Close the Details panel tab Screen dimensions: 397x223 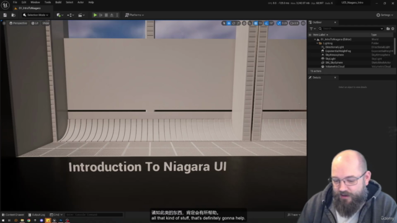click(x=335, y=77)
